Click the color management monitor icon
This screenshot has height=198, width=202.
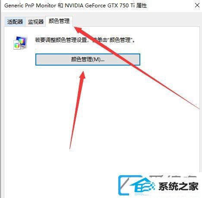click(20, 43)
